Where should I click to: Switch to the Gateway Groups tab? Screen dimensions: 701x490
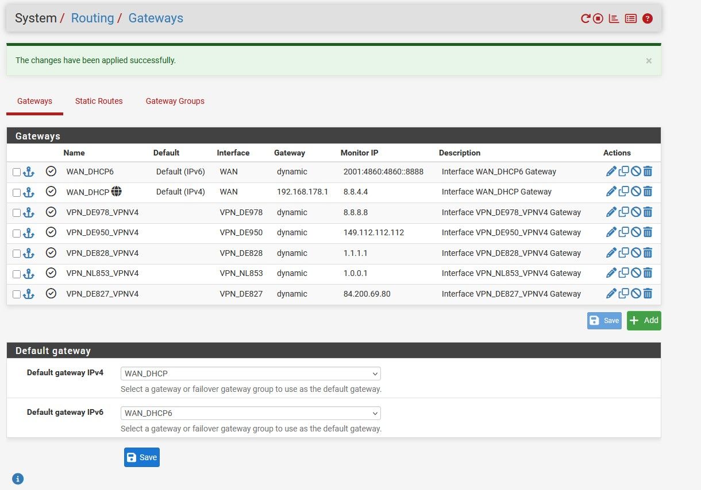tap(175, 101)
